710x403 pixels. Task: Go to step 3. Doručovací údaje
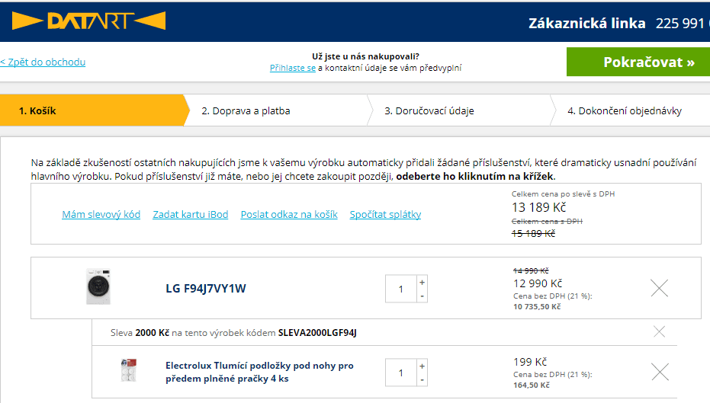coord(429,110)
